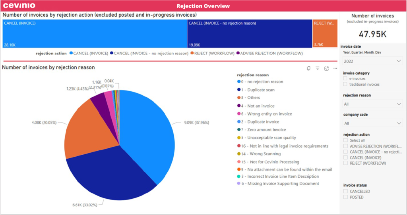Open the filters icon on pie chart
The image size is (407, 215).
click(318, 68)
